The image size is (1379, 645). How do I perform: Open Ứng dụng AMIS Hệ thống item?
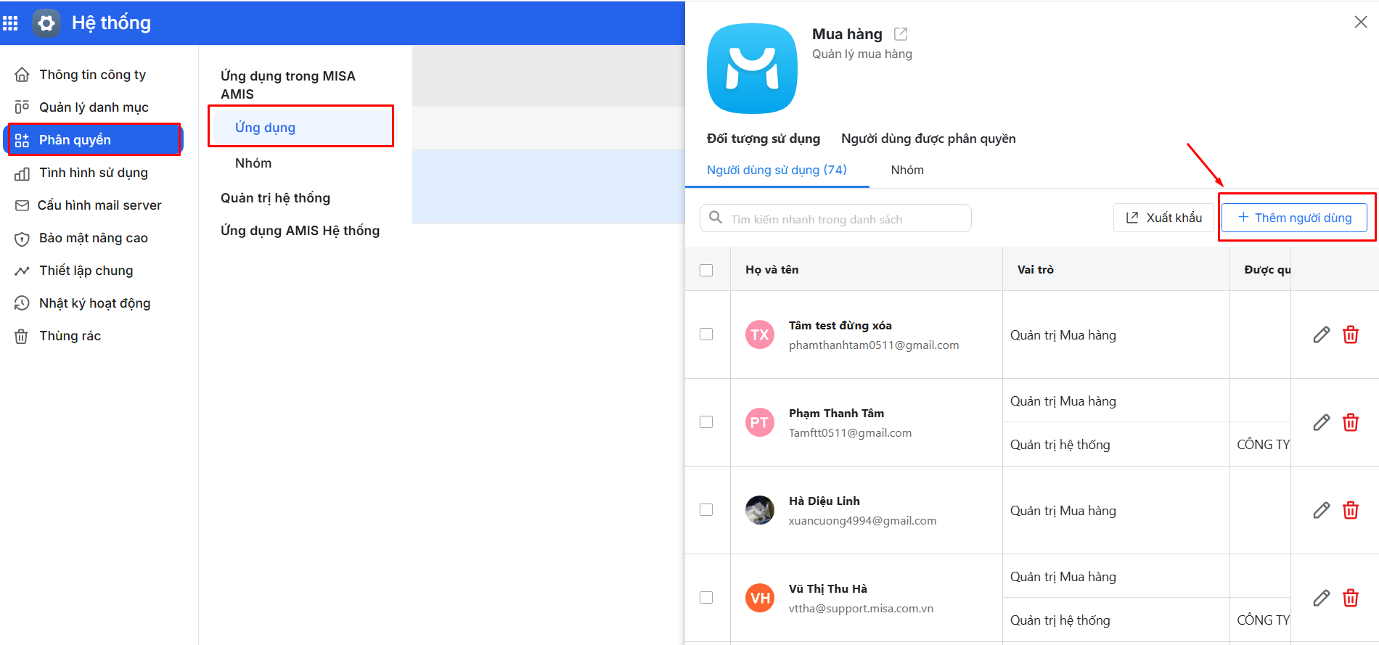point(300,231)
